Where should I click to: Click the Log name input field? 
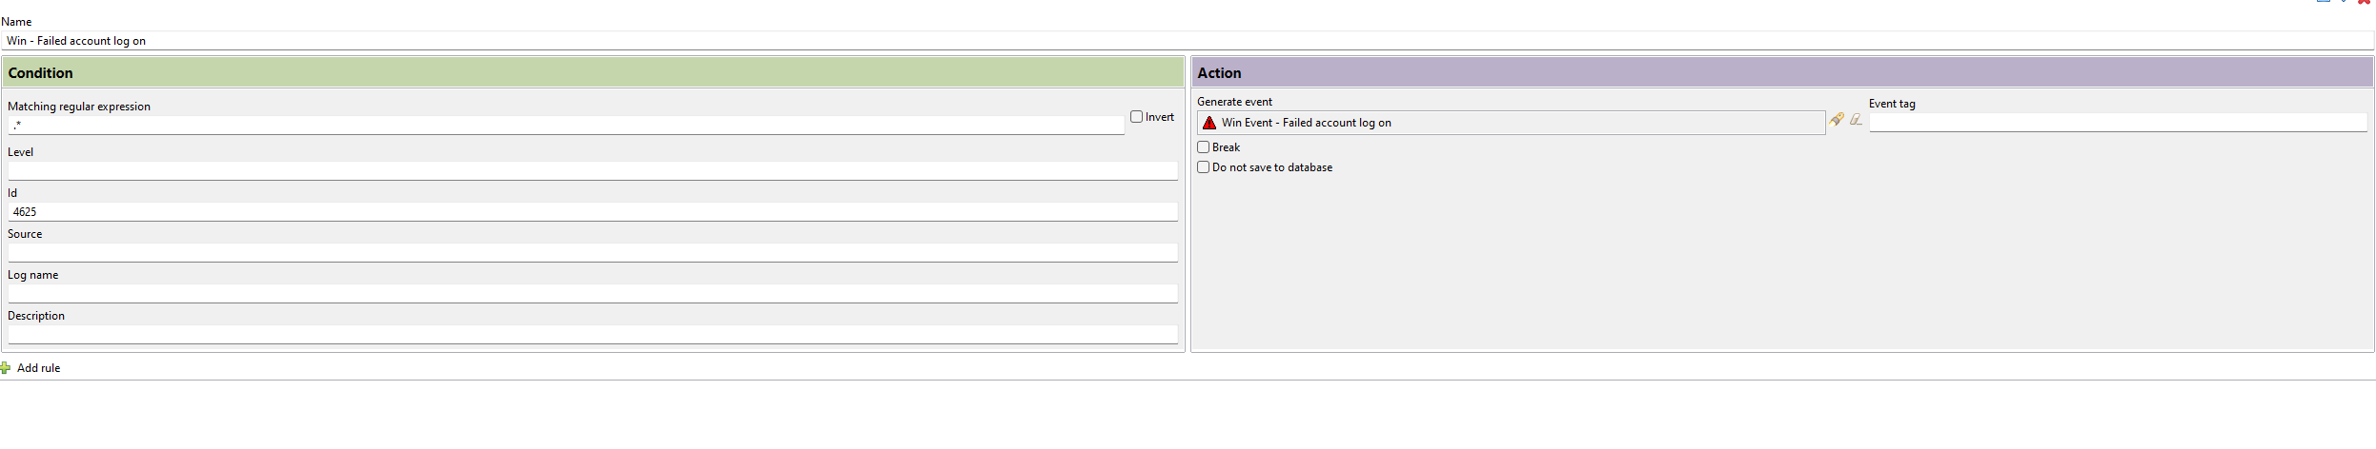(x=593, y=294)
